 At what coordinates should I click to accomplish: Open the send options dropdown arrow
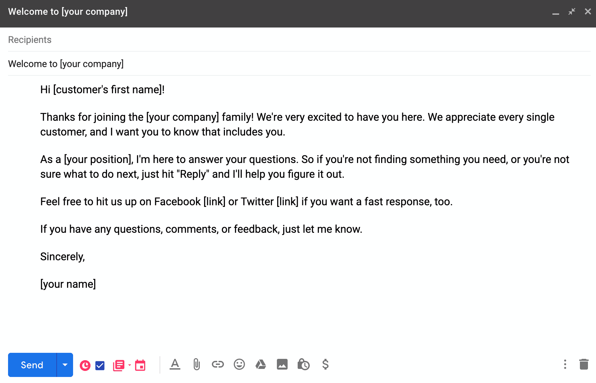(x=65, y=365)
